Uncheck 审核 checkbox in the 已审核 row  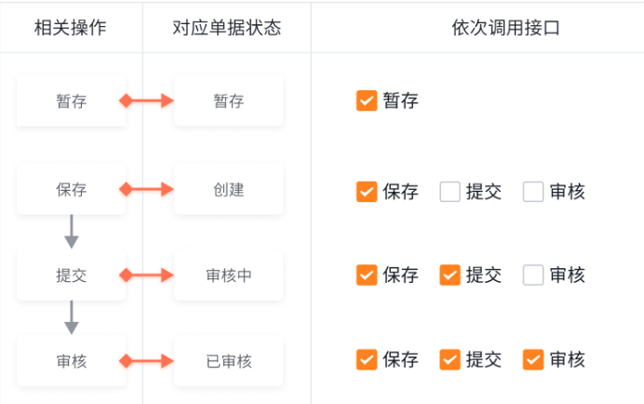click(x=533, y=359)
